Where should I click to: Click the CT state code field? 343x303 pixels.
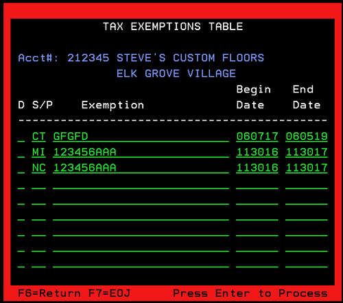(39, 137)
